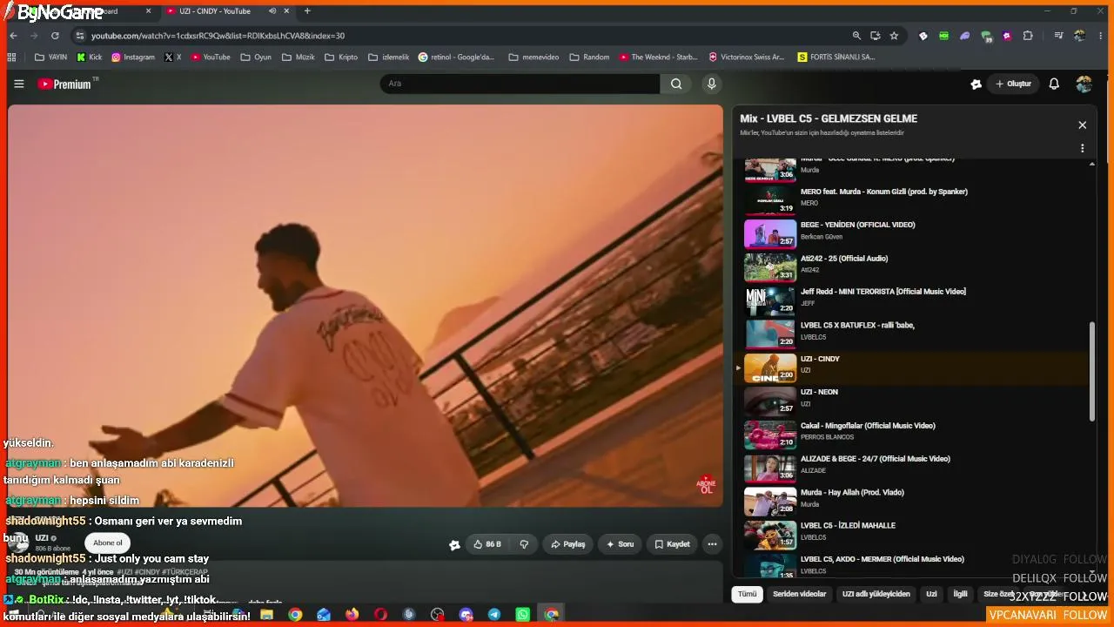The image size is (1114, 627).
Task: Dislike the UZI - CINDY video
Action: click(x=524, y=544)
